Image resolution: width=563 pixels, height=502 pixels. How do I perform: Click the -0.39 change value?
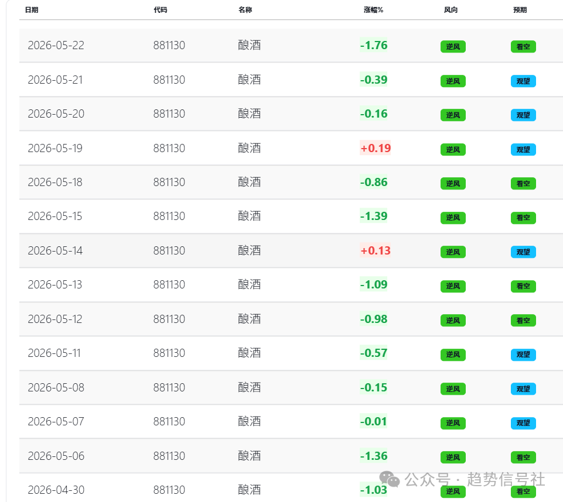click(374, 80)
